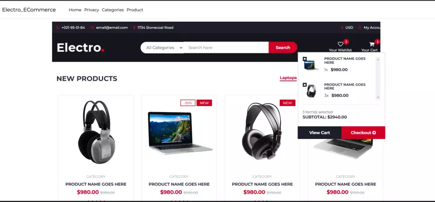Click the Checkout button
Screen dimensions: 435x202
[x=363, y=132]
